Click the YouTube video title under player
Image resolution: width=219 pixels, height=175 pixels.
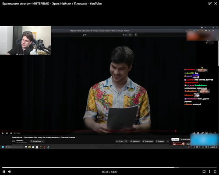tap(43, 137)
